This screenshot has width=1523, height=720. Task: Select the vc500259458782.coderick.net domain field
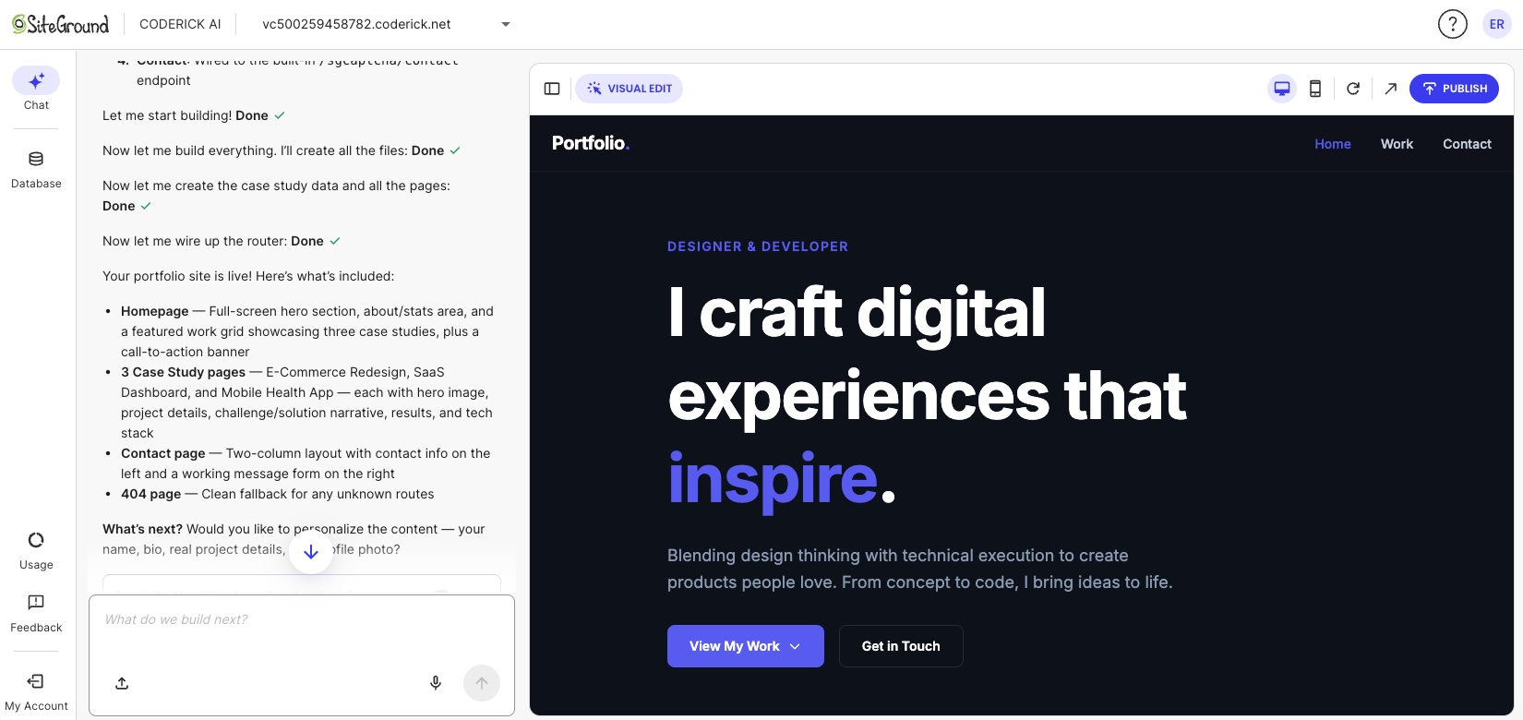coord(386,24)
